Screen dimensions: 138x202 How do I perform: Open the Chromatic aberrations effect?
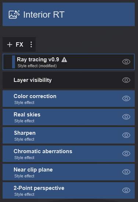[x=69, y=154]
